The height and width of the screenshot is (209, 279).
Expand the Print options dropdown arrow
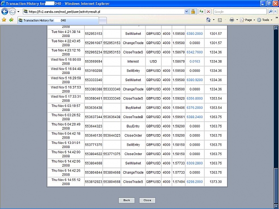(x=237, y=20)
